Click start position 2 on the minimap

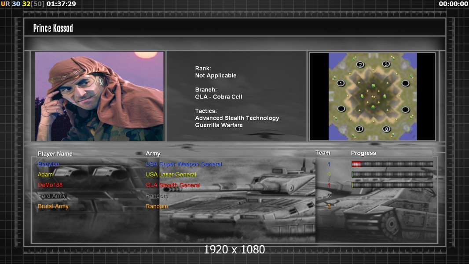coord(360,64)
